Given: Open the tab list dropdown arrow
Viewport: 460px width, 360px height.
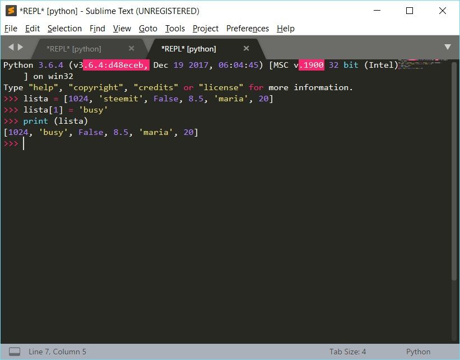Looking at the screenshot, I should pos(447,47).
